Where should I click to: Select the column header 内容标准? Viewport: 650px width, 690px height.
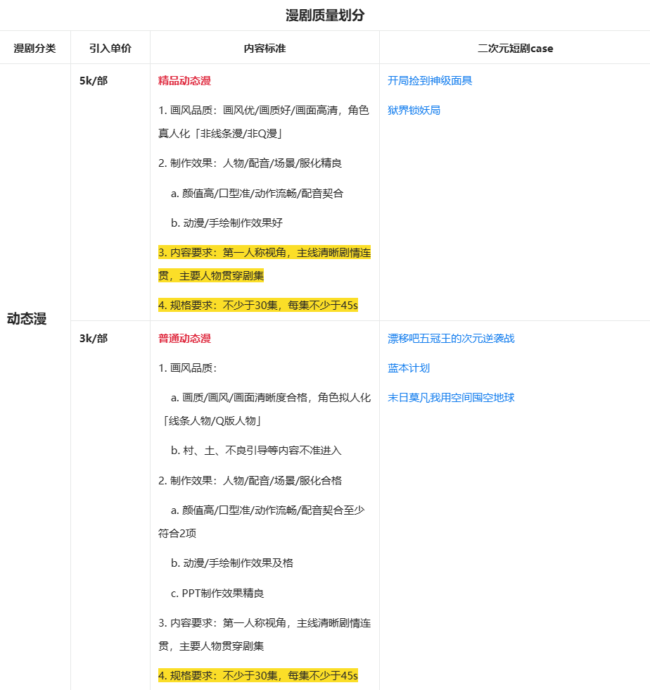point(263,47)
